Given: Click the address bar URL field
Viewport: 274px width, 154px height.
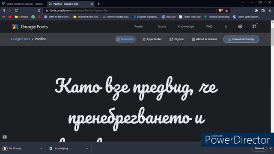Looking at the screenshot, I should pyautogui.click(x=129, y=10).
